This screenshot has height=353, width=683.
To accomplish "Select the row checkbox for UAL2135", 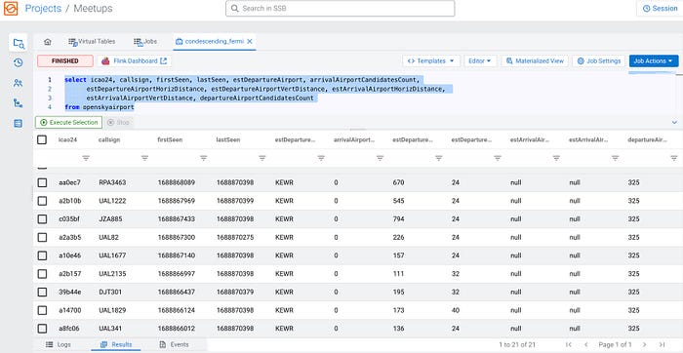I will click(x=42, y=274).
